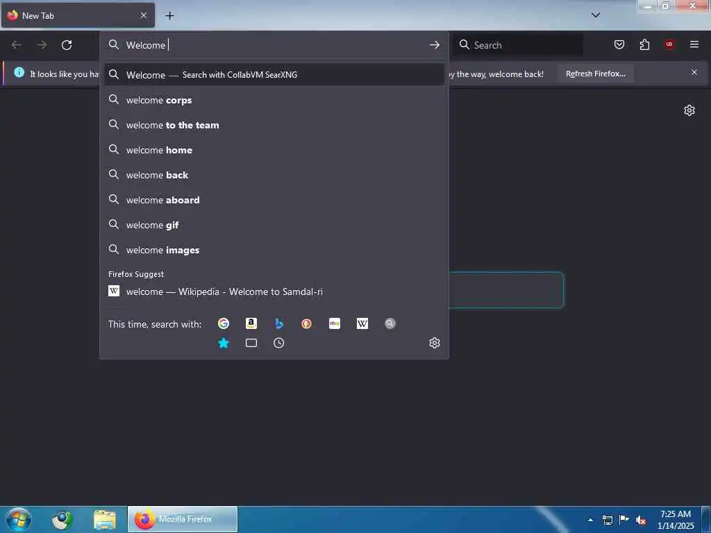
Task: Search this time with Google icon
Action: click(x=223, y=323)
